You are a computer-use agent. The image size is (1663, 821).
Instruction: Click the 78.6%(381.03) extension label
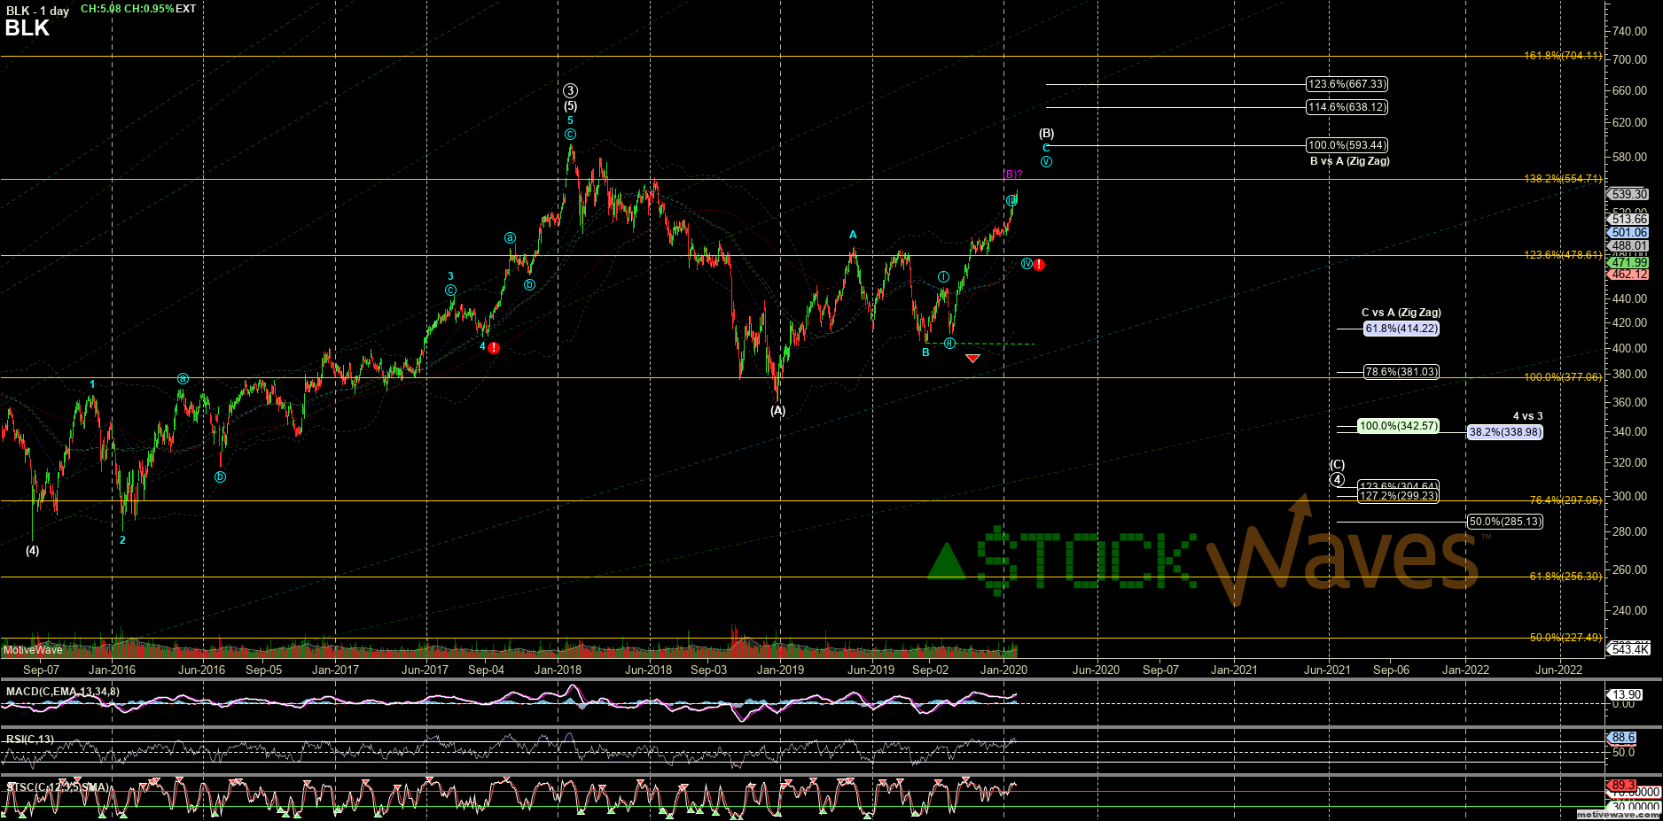pos(1401,372)
